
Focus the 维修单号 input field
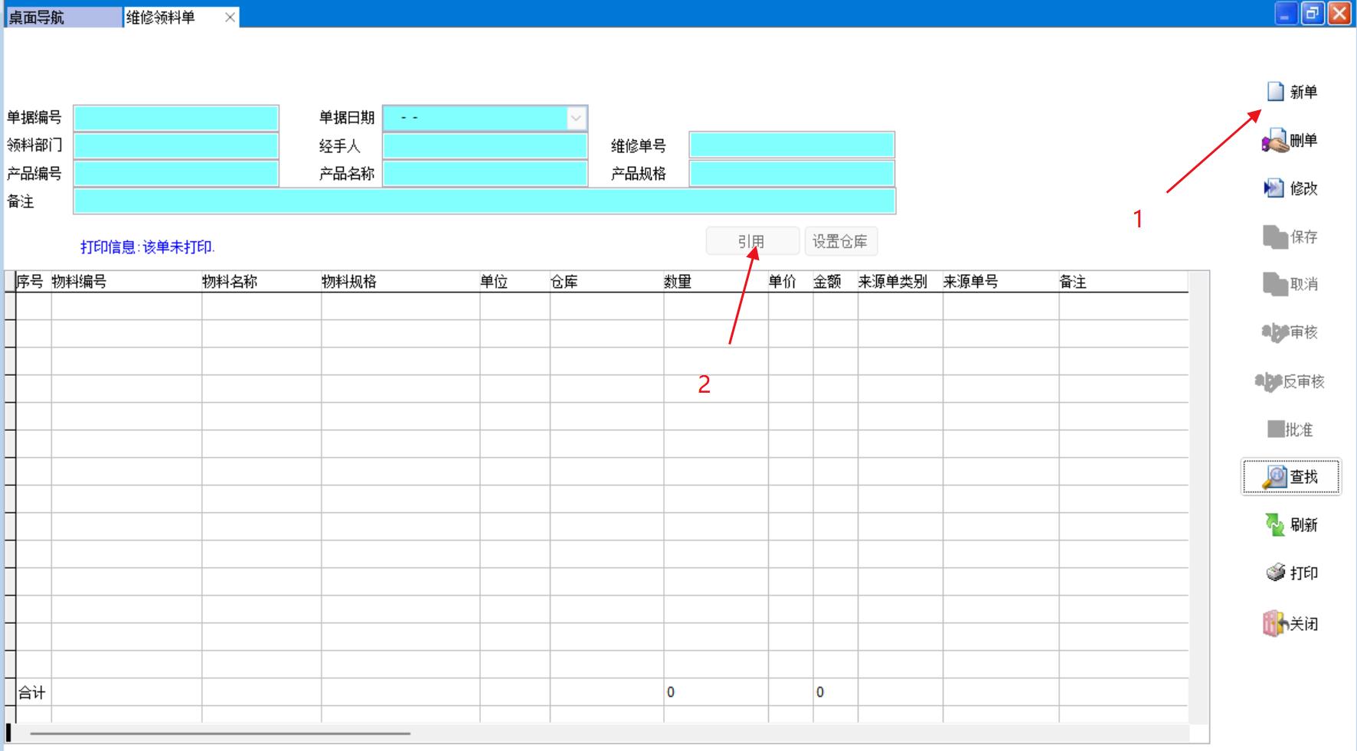tap(791, 145)
